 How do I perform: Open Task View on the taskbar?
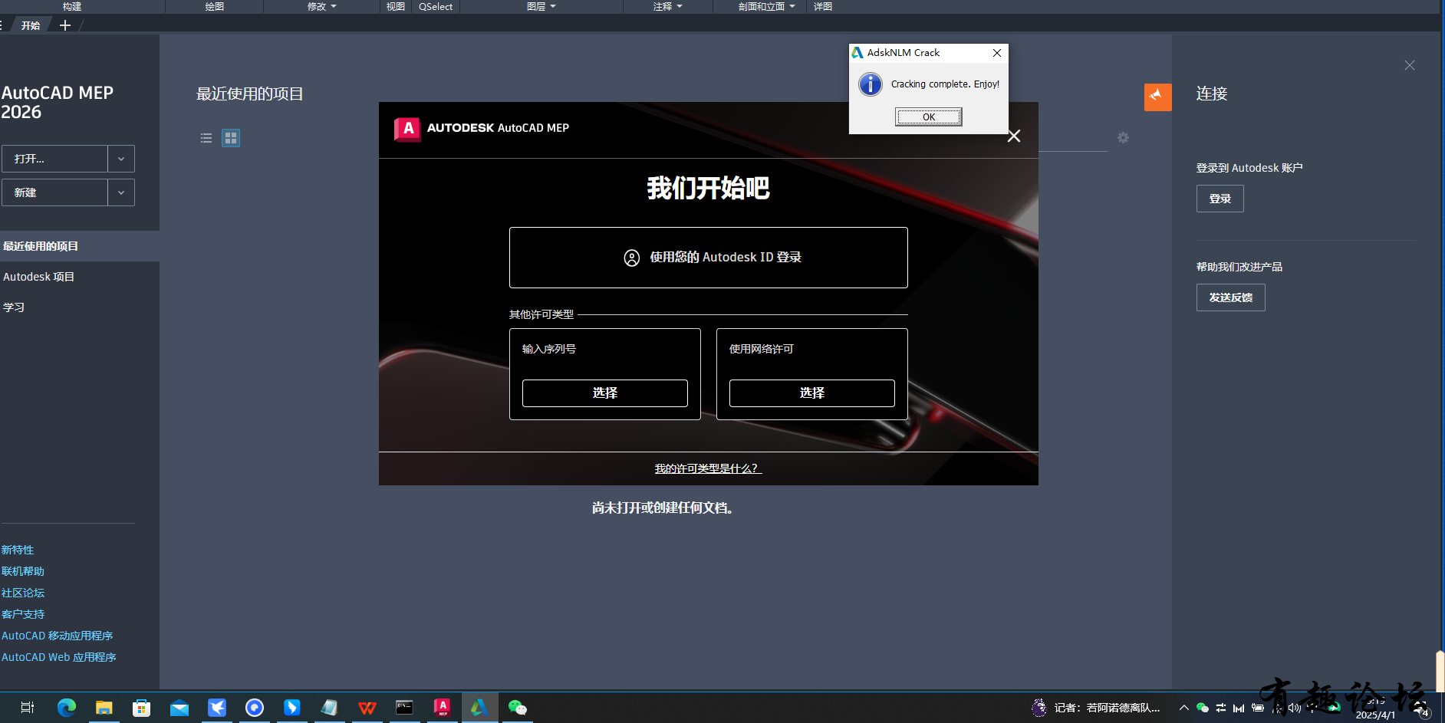pos(28,708)
